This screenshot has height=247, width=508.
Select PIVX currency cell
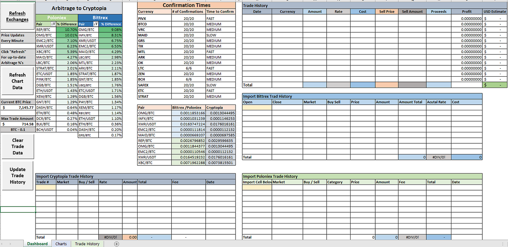pos(154,18)
